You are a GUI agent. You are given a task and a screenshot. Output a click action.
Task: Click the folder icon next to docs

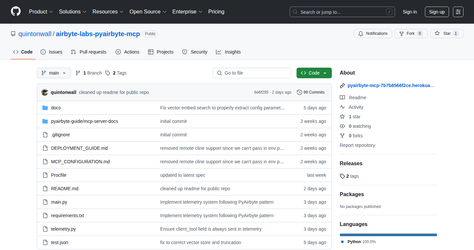(45, 108)
